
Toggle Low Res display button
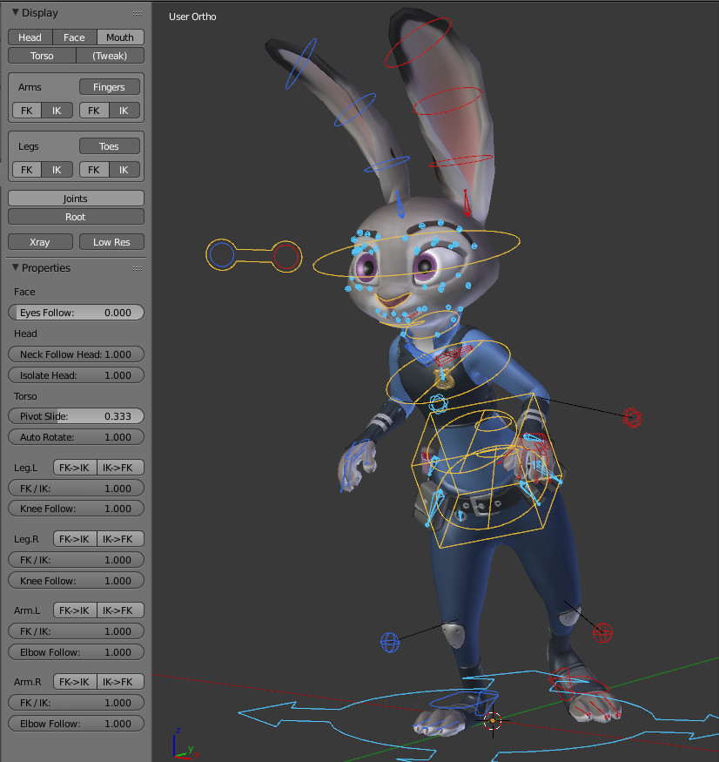point(111,242)
